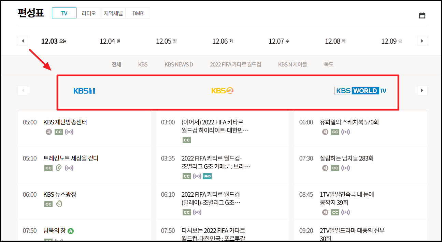Select the 전체 channel filter
This screenshot has height=242, width=442.
point(116,64)
